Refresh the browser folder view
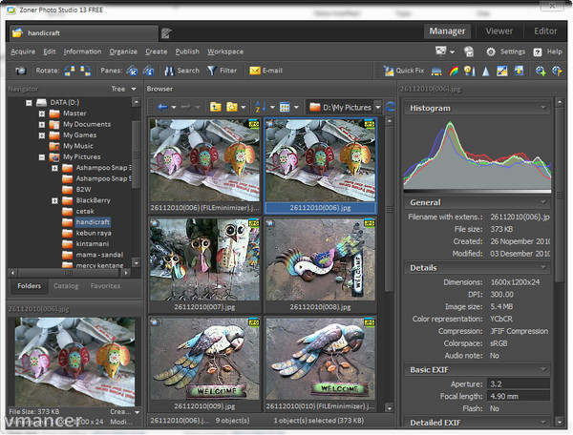Image resolution: width=573 pixels, height=435 pixels. 390,107
